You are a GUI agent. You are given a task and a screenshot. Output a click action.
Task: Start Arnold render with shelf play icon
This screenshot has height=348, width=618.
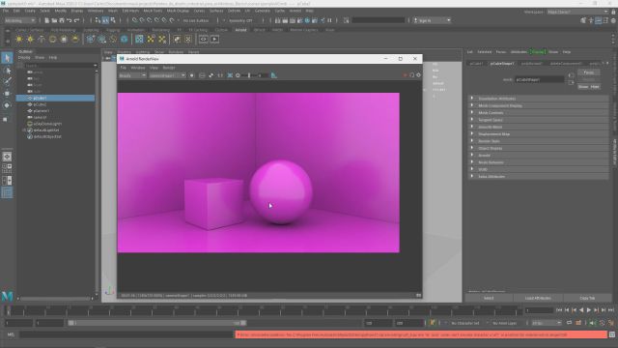(x=214, y=39)
